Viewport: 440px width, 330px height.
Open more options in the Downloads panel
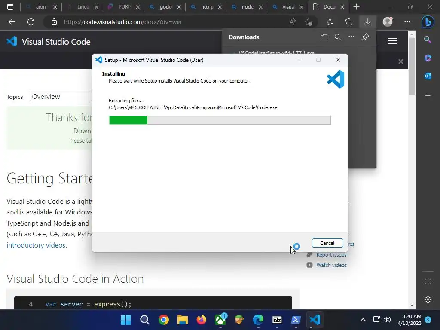351,37
